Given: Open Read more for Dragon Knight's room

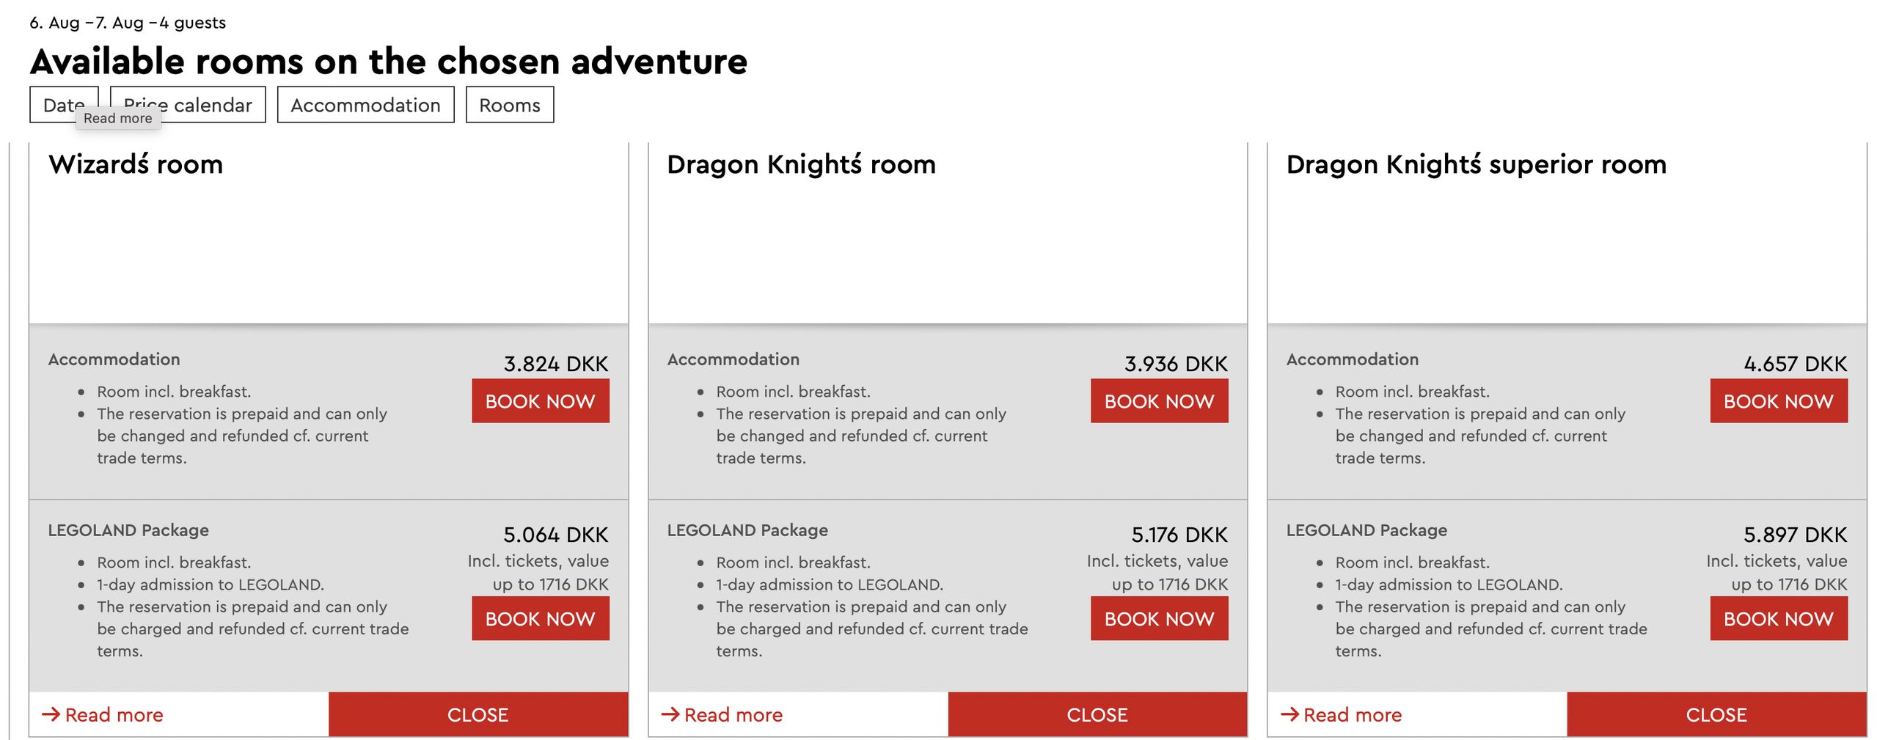Looking at the screenshot, I should [733, 714].
